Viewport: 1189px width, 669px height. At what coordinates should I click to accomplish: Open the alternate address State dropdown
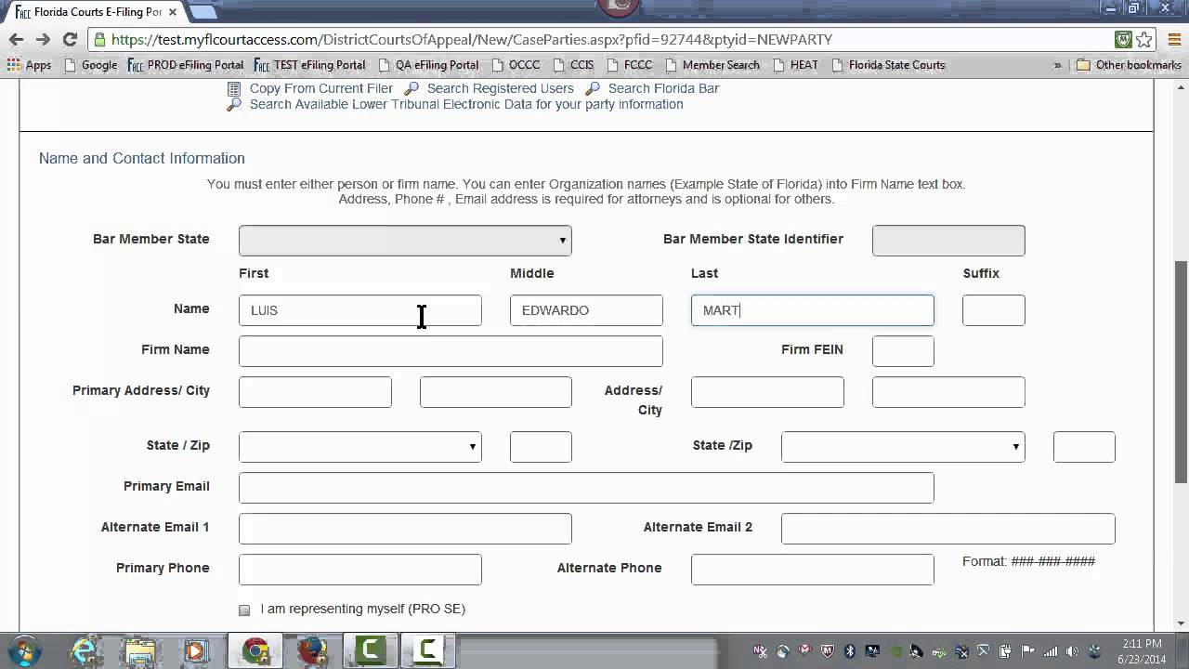tap(903, 447)
